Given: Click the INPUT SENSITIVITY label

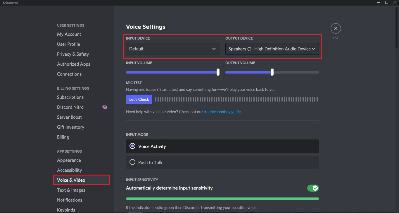Looking at the screenshot, I should point(142,180).
